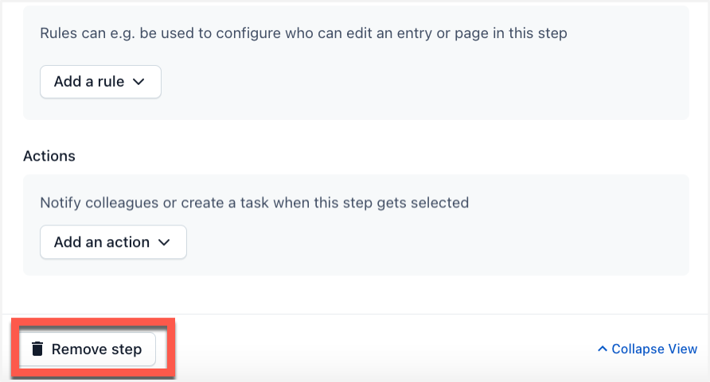Click the Actions section heading
The height and width of the screenshot is (382, 710).
pyautogui.click(x=49, y=156)
